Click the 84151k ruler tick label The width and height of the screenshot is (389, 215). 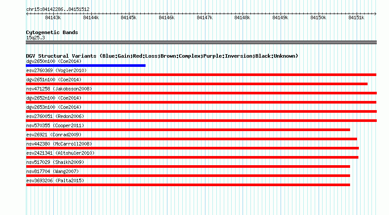point(356,17)
